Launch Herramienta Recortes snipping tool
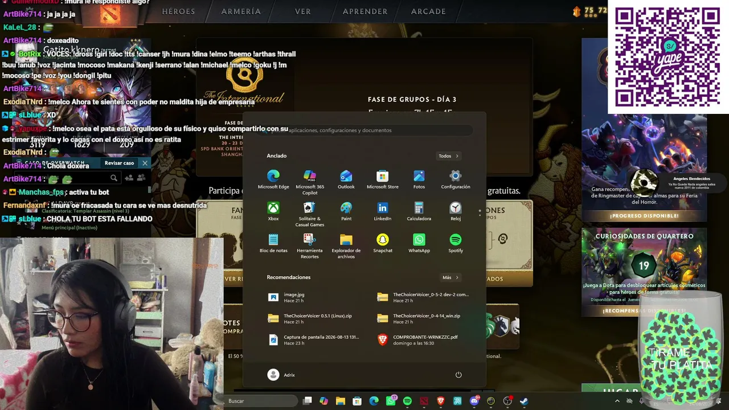This screenshot has width=729, height=410. click(310, 246)
